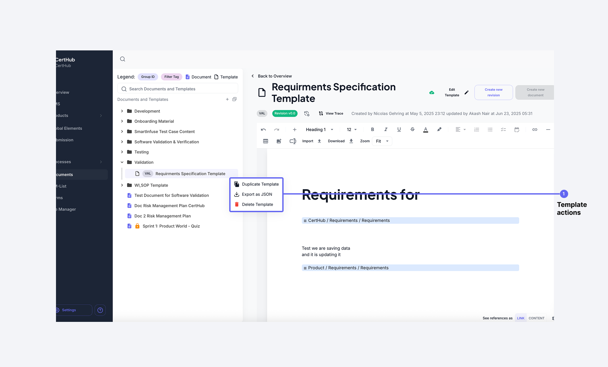Toggle references display to LINK mode

point(520,318)
